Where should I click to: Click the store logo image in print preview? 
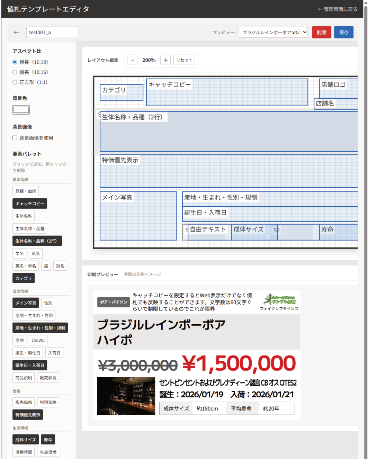[x=279, y=299]
